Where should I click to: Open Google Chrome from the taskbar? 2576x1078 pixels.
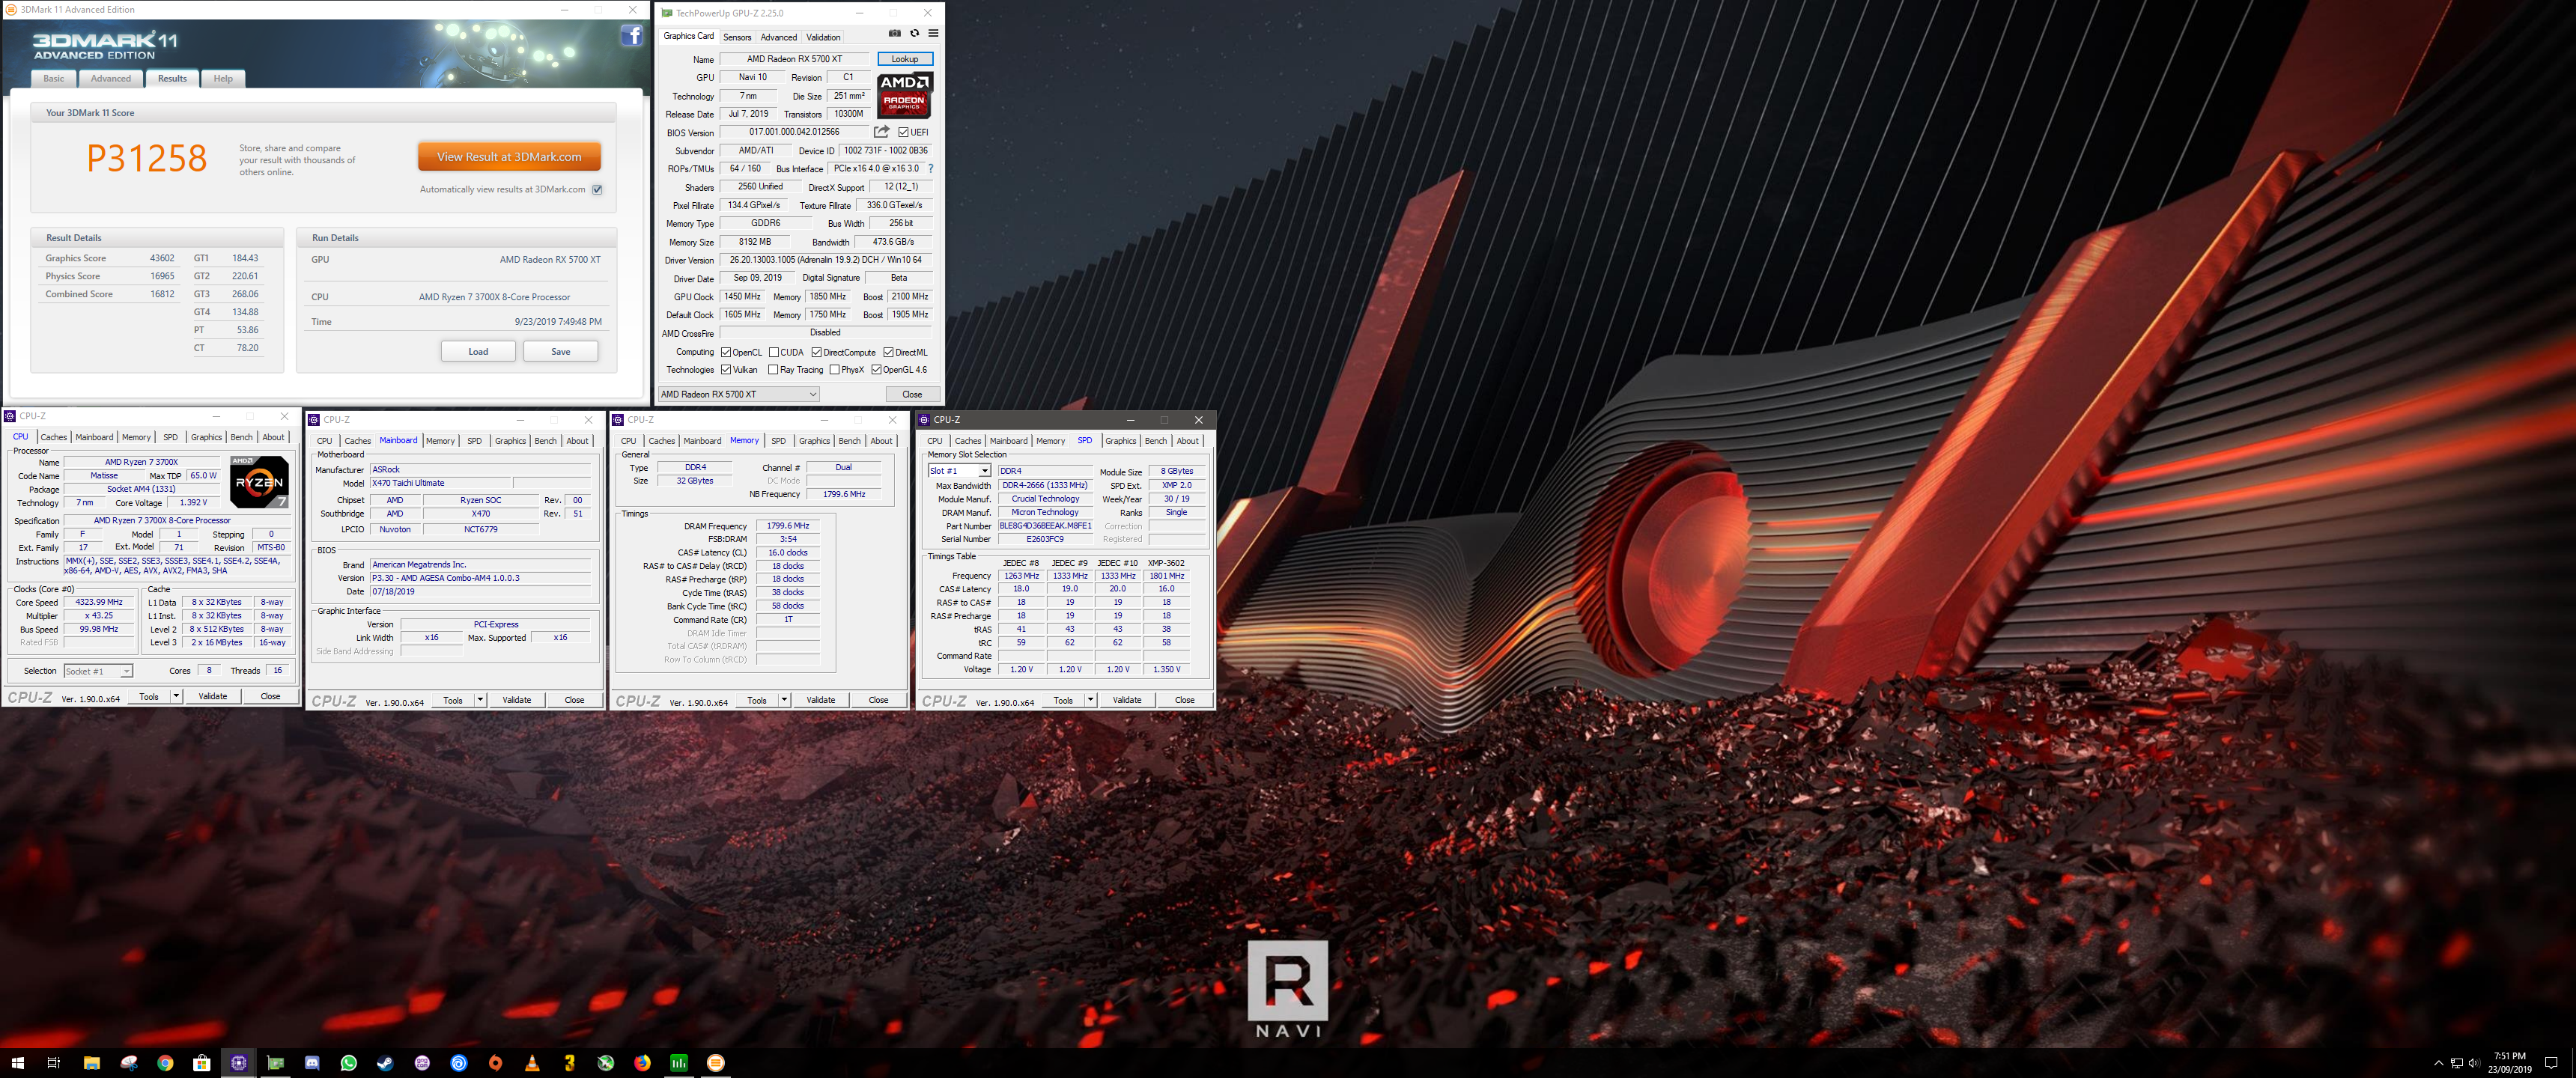tap(165, 1063)
